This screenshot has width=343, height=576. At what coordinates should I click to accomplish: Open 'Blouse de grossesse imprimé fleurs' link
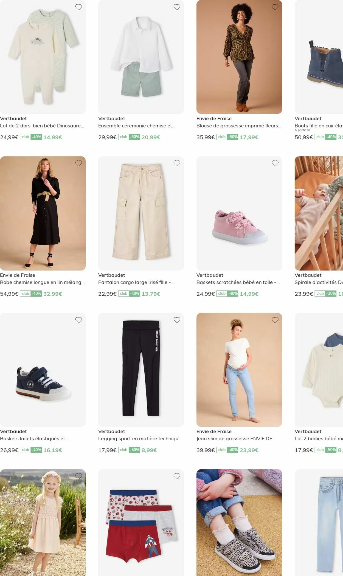pos(239,126)
